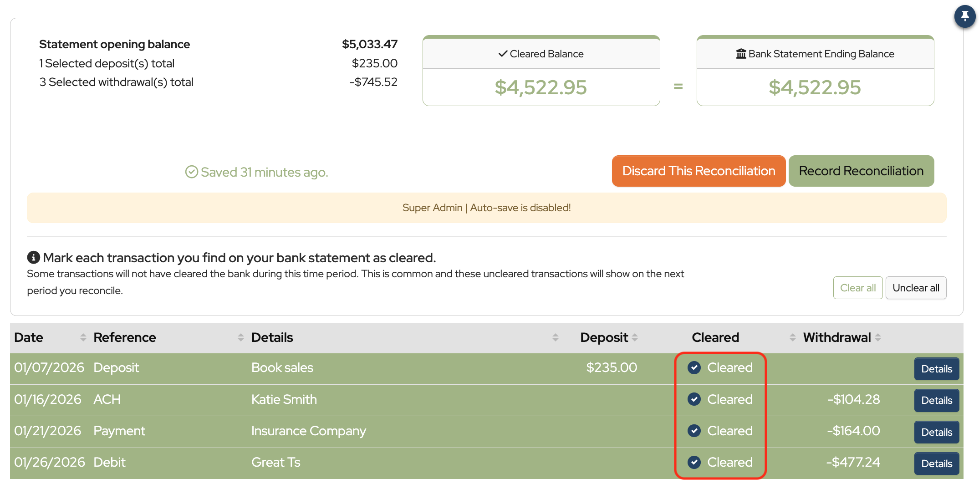Click the info icon beside Mark each transaction

33,258
